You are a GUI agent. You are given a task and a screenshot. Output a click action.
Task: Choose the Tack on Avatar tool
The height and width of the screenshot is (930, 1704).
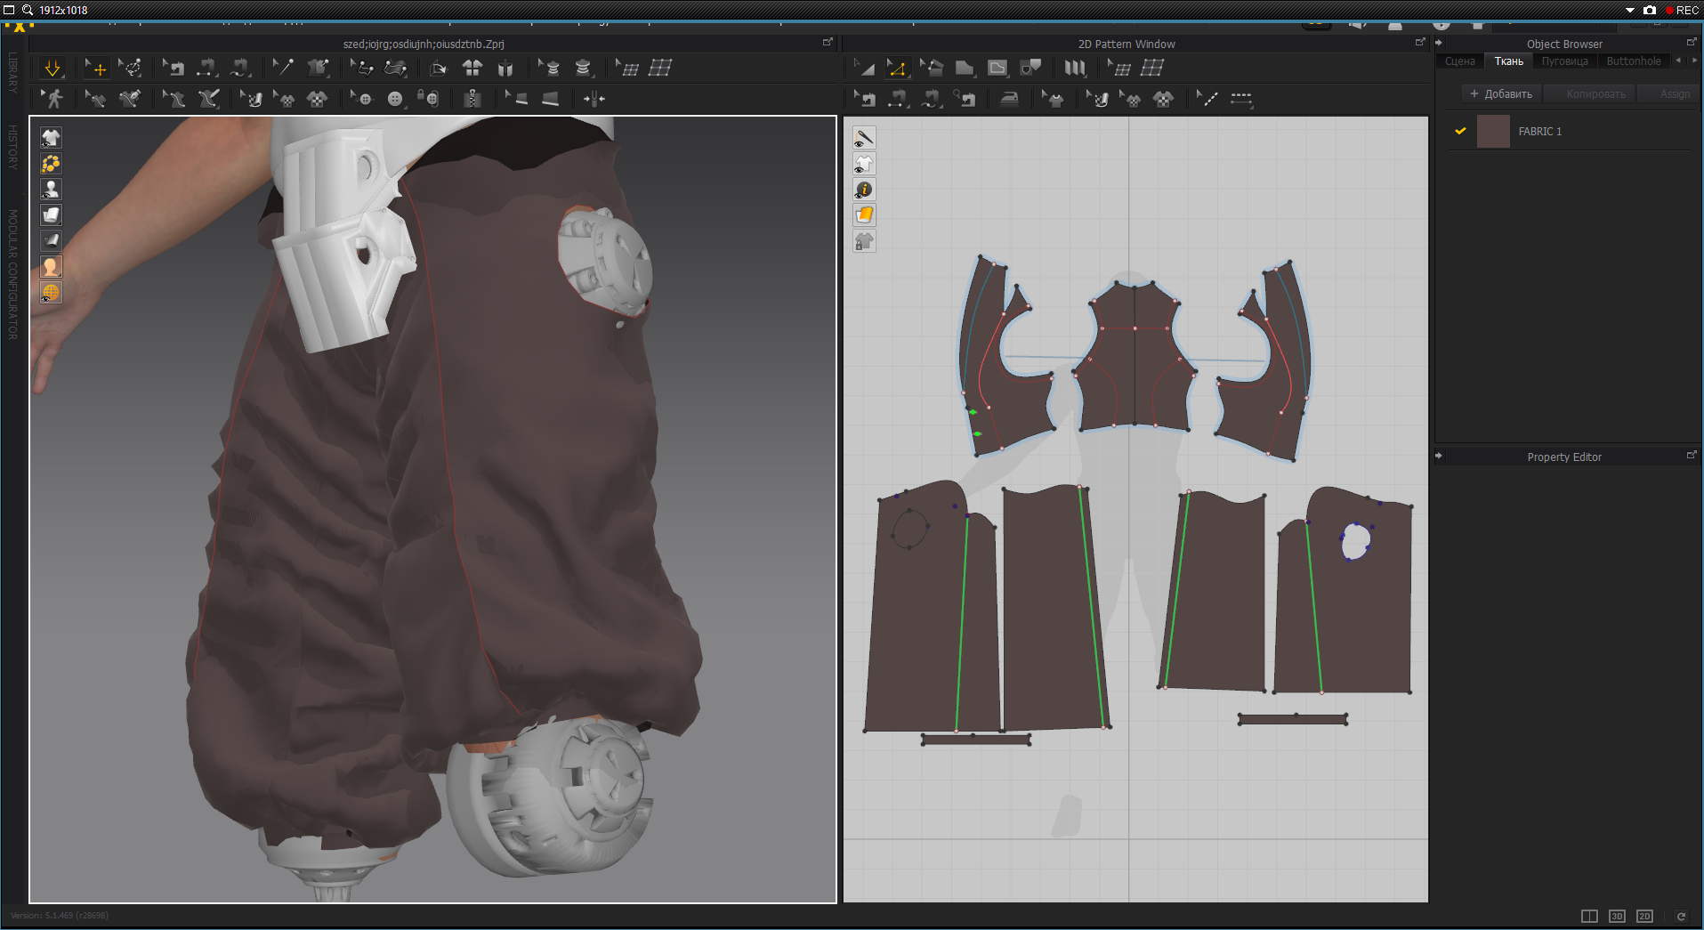[318, 68]
